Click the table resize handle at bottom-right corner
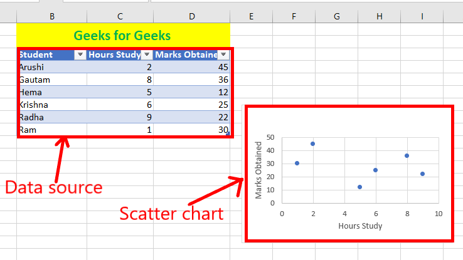This screenshot has height=260, width=463. 228,134
